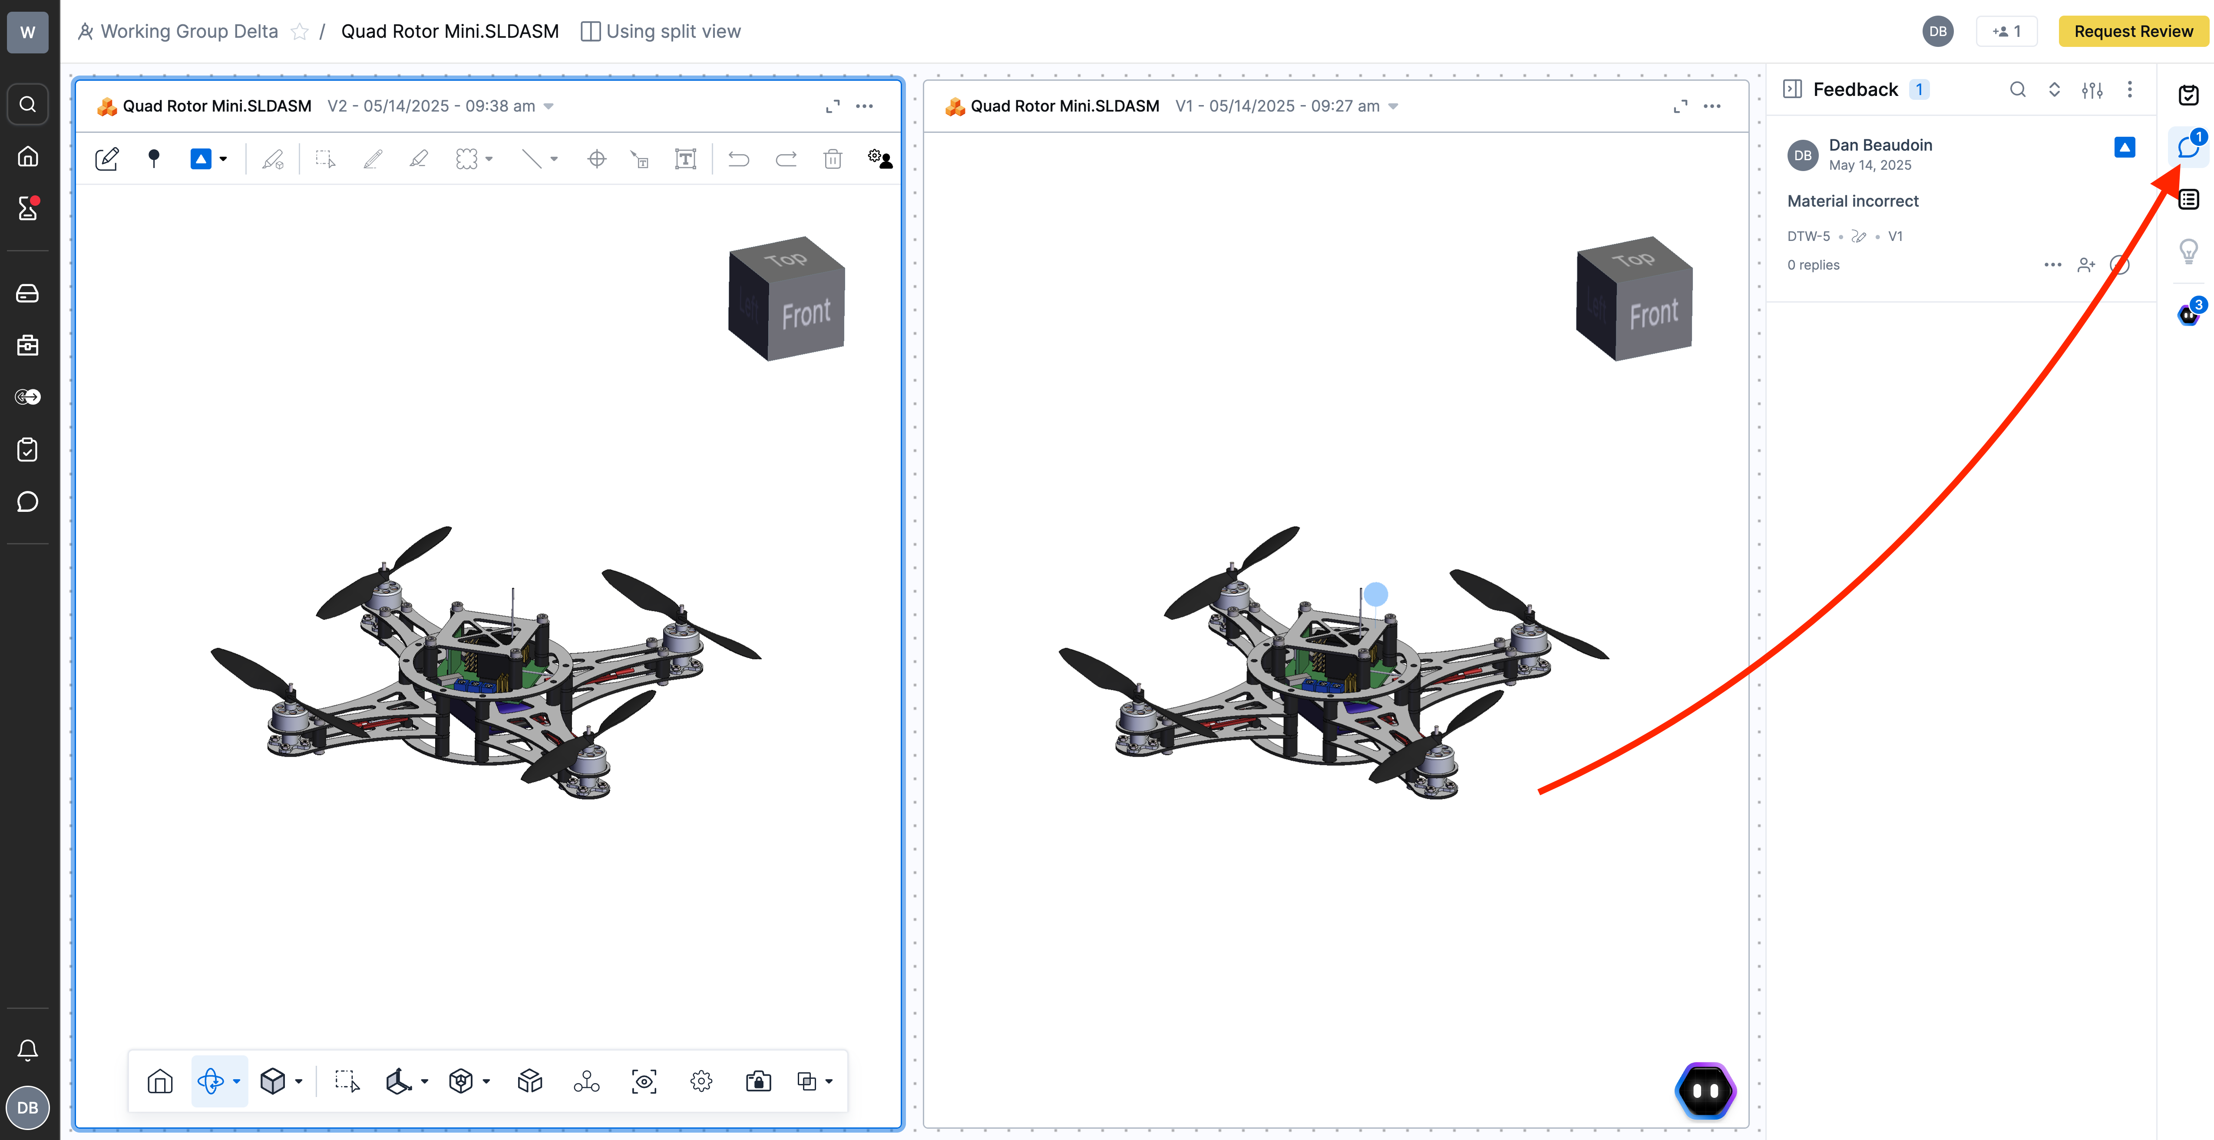Expand the V1 viewer pane fullscreen
The image size is (2214, 1140).
(1680, 105)
